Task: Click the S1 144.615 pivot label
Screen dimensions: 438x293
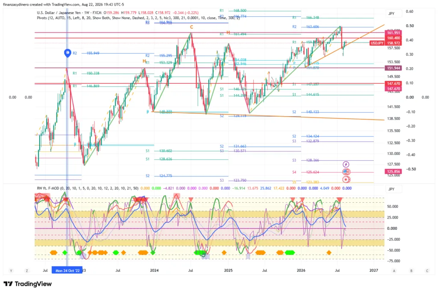Action: click(x=305, y=95)
